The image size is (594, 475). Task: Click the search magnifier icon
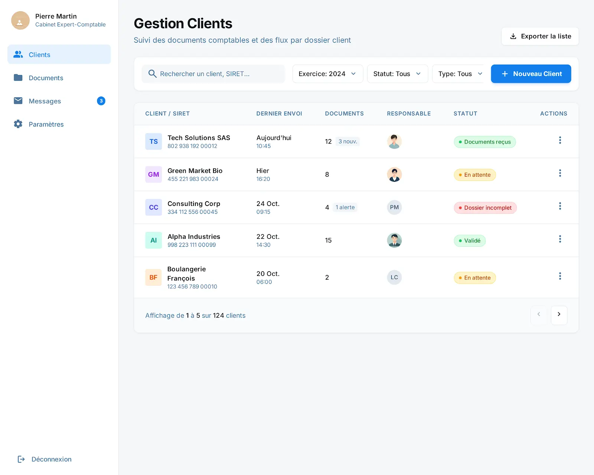152,74
